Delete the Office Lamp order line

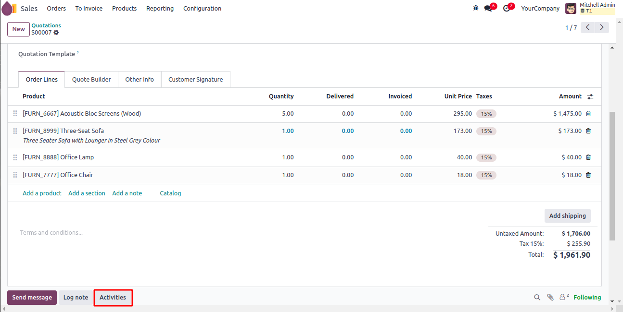pos(588,157)
